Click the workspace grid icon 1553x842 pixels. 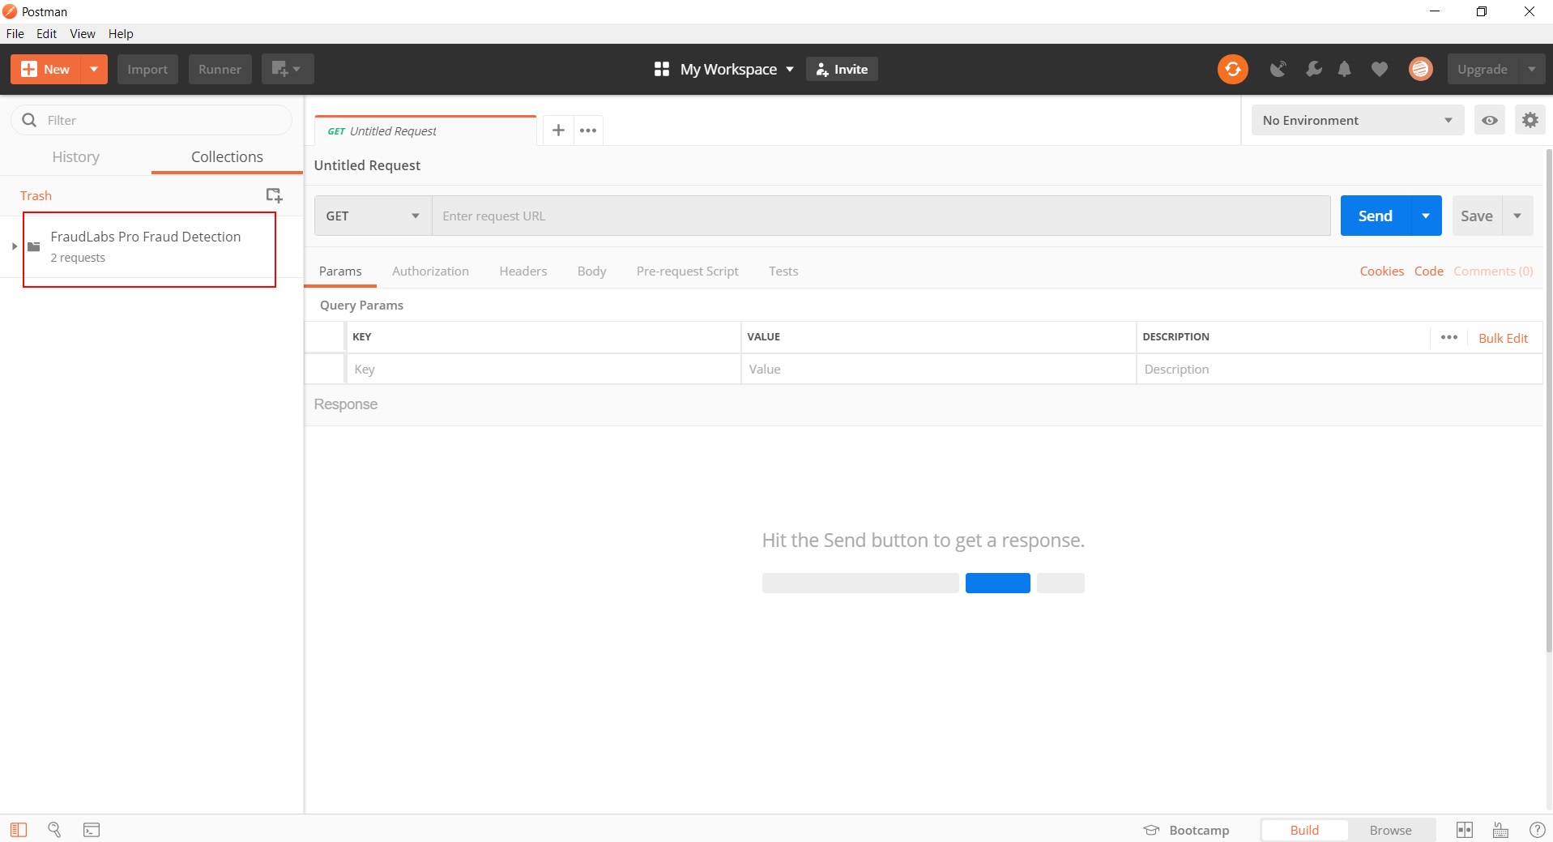pyautogui.click(x=661, y=69)
